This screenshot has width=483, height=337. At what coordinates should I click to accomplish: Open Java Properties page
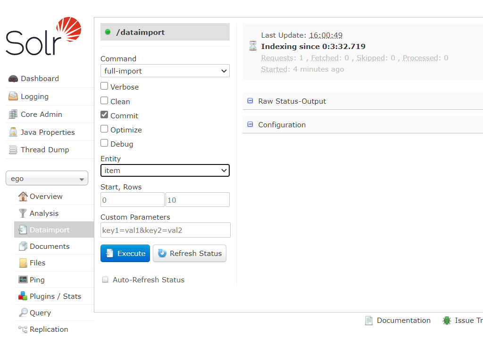tap(48, 132)
